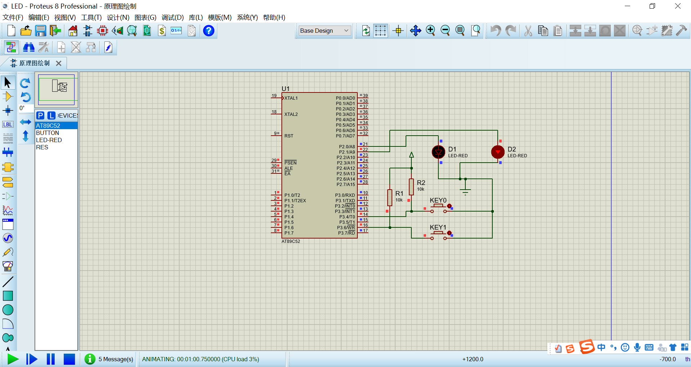Image resolution: width=691 pixels, height=367 pixels.
Task: Open the 文件(F) file menu
Action: pos(13,18)
